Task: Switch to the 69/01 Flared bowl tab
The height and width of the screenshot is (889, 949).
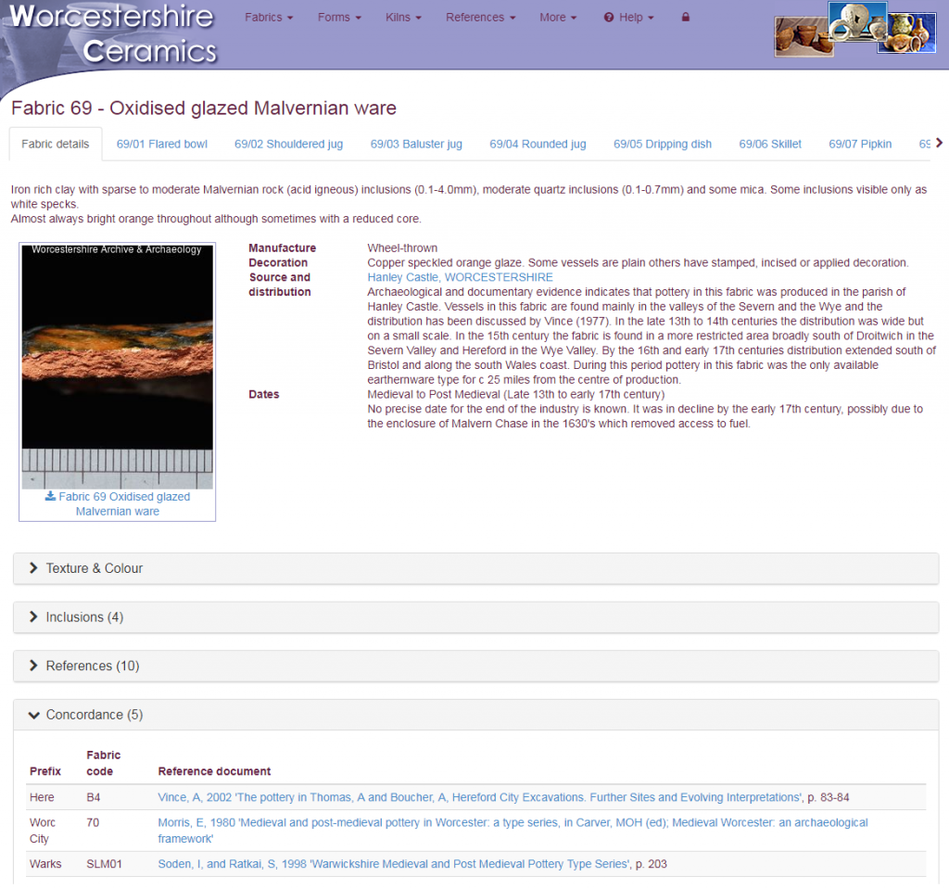Action: [161, 144]
